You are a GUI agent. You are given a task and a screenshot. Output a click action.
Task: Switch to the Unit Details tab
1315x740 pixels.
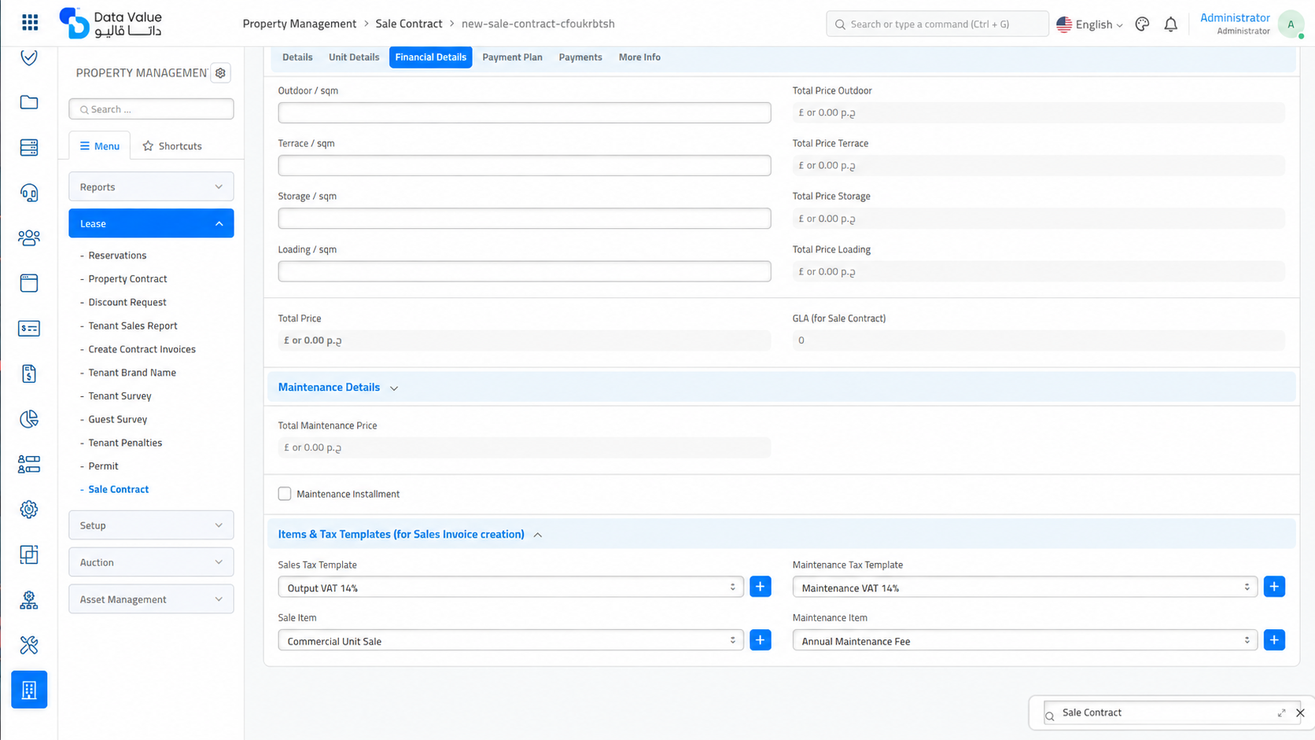pyautogui.click(x=354, y=57)
